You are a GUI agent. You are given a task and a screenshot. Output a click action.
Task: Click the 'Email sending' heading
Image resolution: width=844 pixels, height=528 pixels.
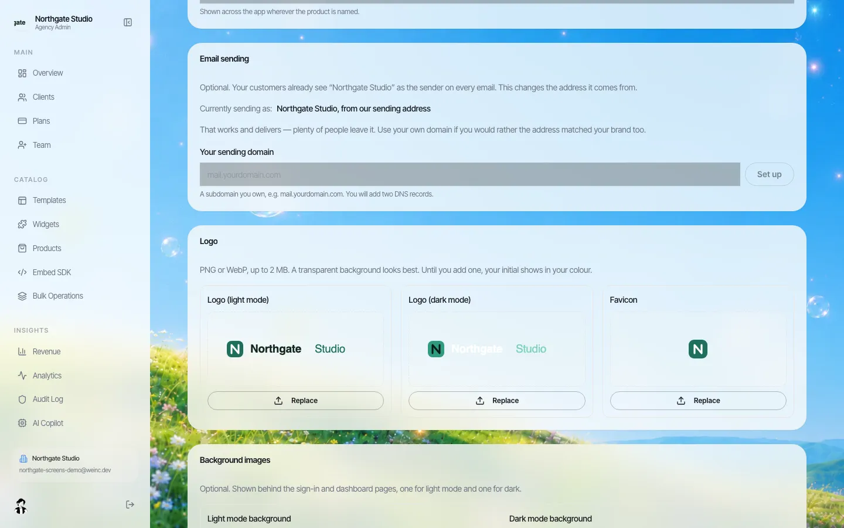click(x=224, y=59)
